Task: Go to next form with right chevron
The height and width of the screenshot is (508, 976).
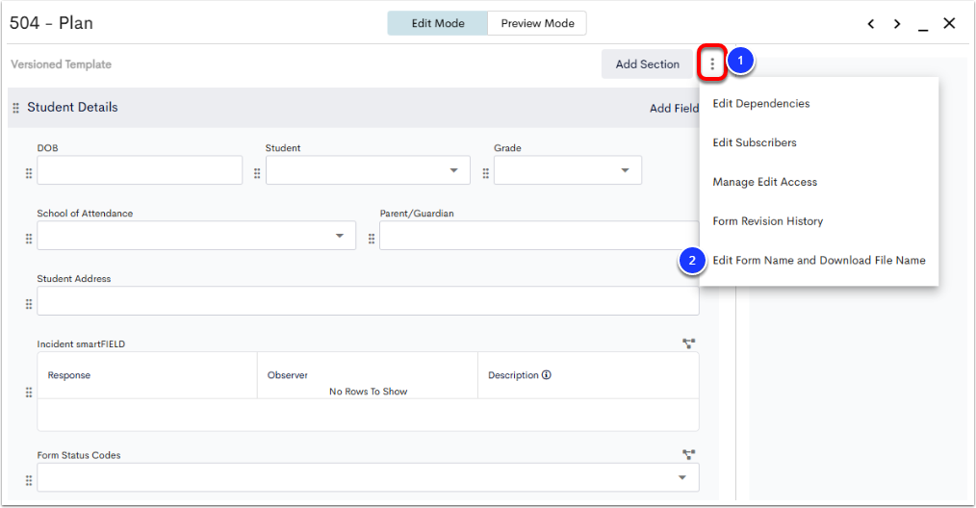Action: (897, 24)
